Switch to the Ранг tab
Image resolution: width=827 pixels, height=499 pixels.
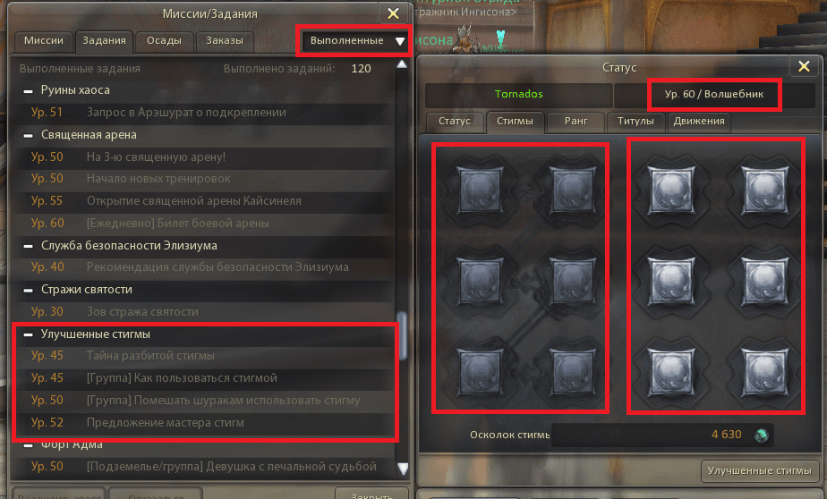click(576, 122)
